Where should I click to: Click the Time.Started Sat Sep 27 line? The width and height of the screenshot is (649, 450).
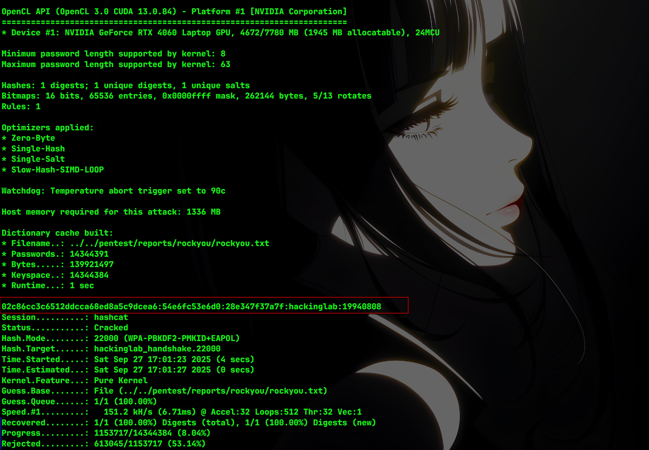click(128, 360)
